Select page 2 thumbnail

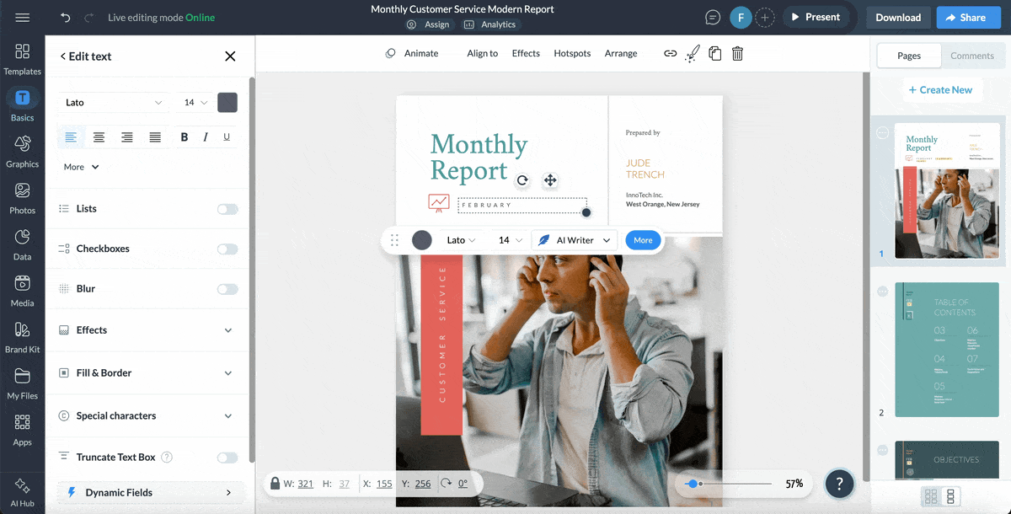[x=946, y=350]
